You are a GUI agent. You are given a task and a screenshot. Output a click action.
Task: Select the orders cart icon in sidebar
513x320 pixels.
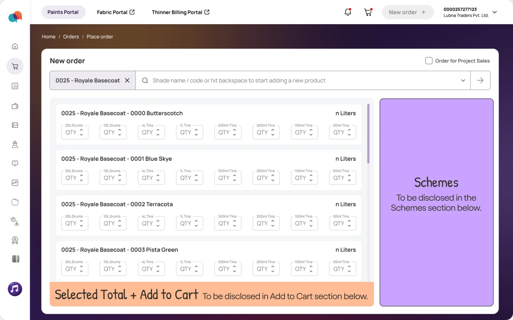(x=15, y=66)
